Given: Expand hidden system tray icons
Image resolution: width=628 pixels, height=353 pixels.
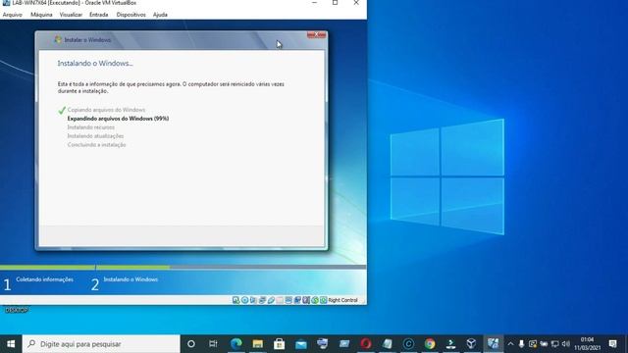Looking at the screenshot, I should pyautogui.click(x=510, y=344).
